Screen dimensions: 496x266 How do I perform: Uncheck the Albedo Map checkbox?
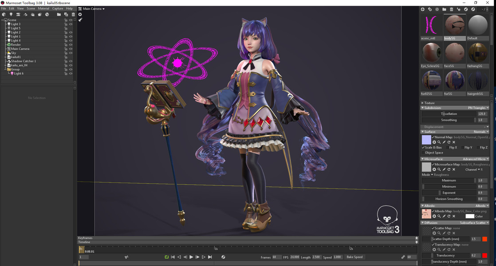pyautogui.click(x=433, y=211)
